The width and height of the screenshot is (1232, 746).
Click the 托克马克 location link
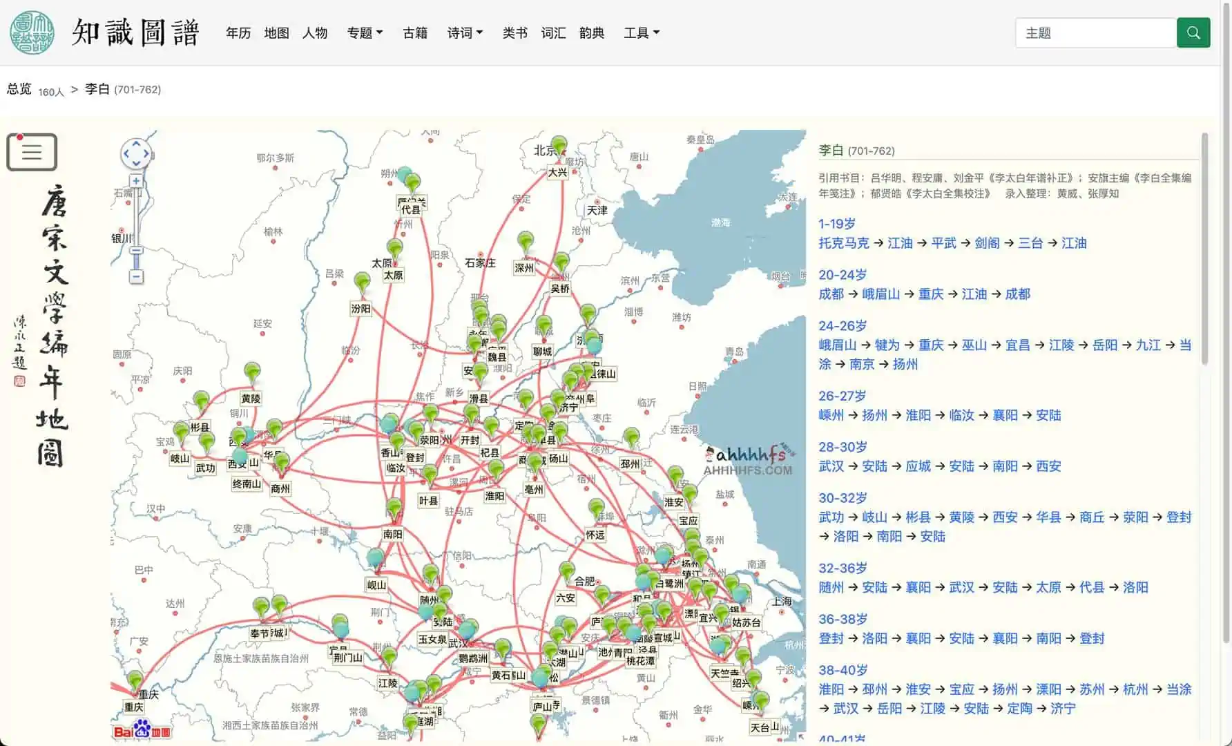[843, 243]
